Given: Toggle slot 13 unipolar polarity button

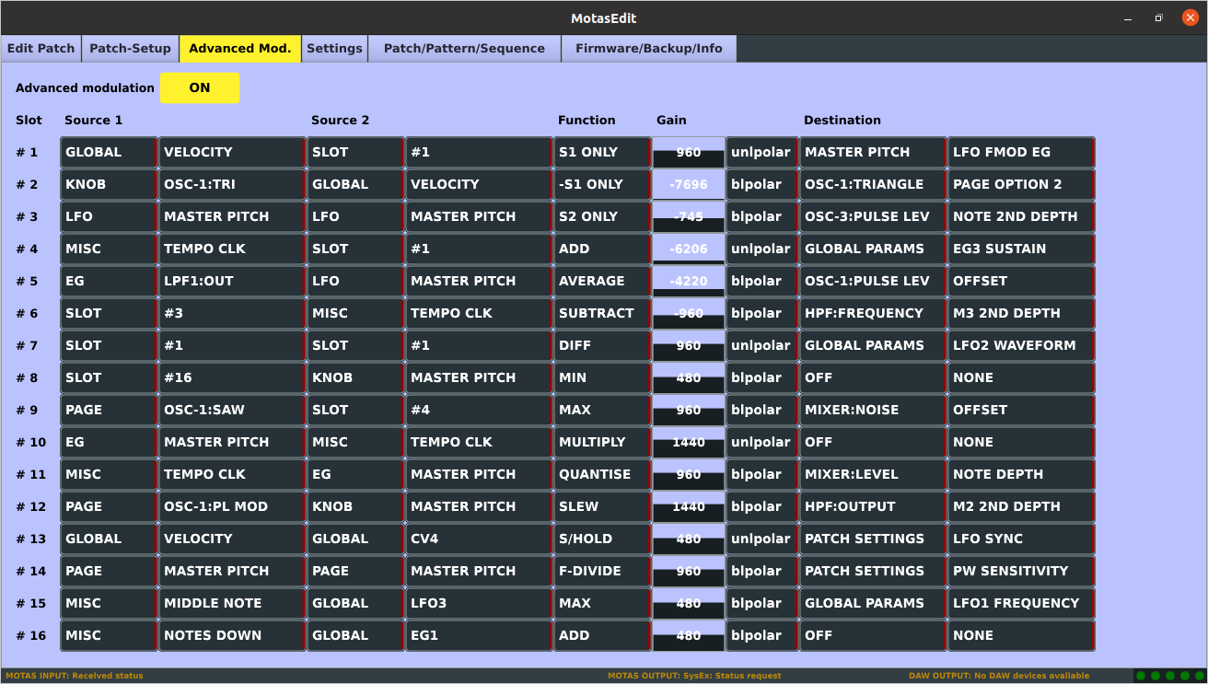Looking at the screenshot, I should [761, 539].
